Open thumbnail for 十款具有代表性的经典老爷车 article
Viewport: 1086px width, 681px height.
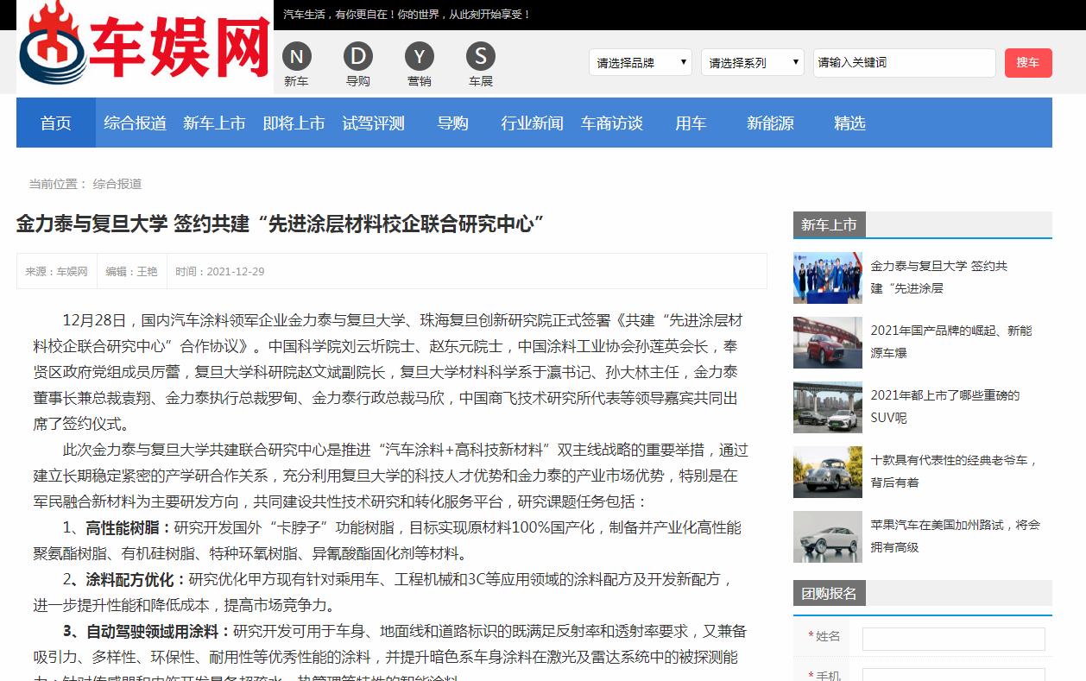(828, 472)
